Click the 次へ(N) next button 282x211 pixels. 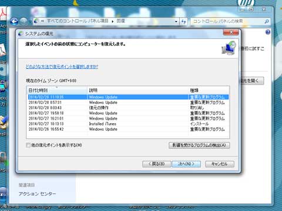[x=186, y=164]
